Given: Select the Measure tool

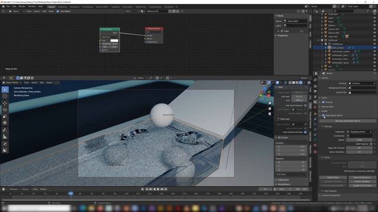Looking at the screenshot, I should pos(5,137).
